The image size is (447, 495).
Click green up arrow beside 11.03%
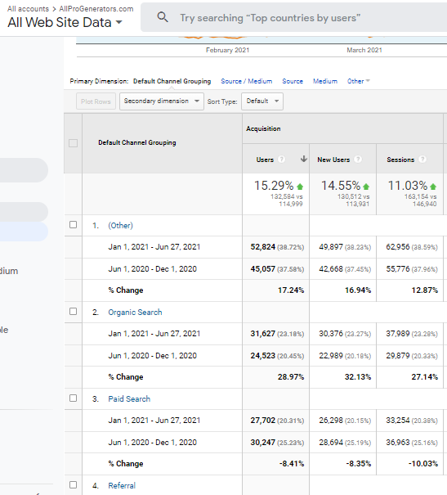pos(433,187)
